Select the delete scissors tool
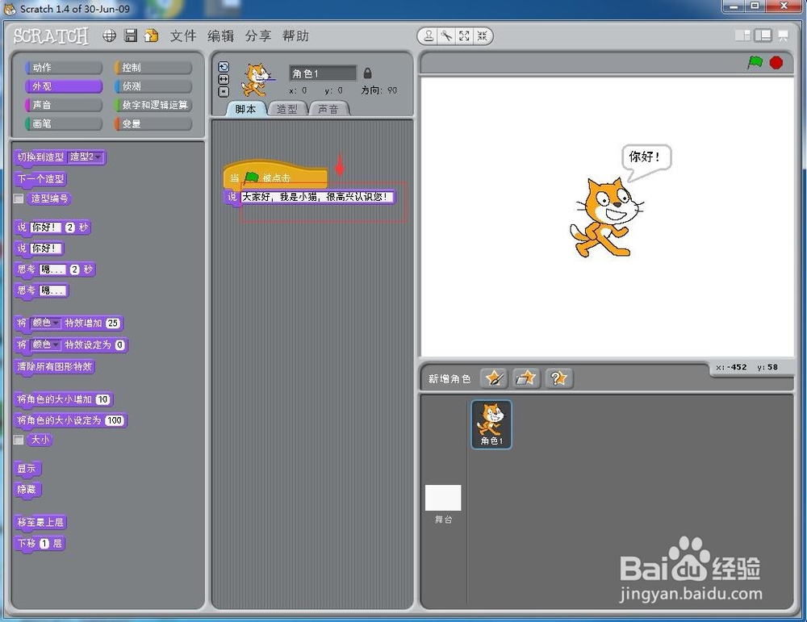Image resolution: width=807 pixels, height=622 pixels. tap(446, 36)
